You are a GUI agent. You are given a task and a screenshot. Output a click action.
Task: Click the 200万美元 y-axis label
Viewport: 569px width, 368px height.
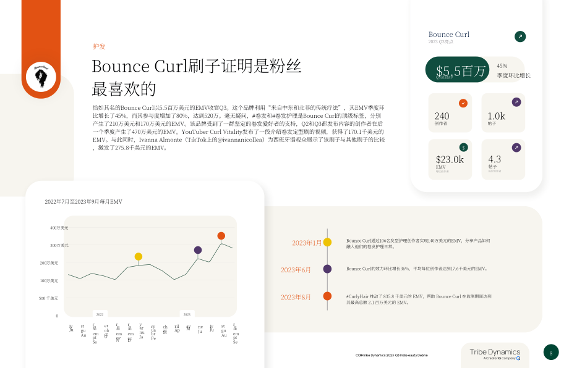[49, 263]
